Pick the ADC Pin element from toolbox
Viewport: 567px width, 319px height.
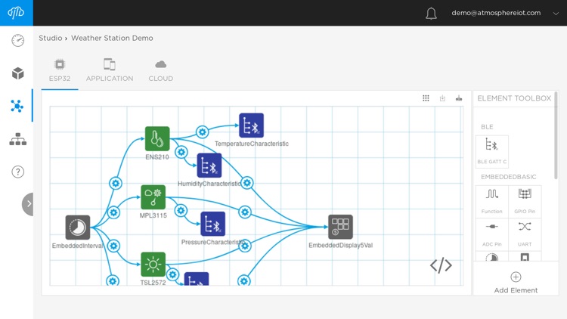(492, 234)
